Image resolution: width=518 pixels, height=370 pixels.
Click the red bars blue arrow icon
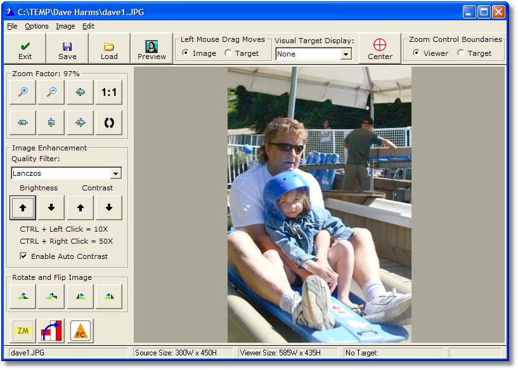pos(51,331)
